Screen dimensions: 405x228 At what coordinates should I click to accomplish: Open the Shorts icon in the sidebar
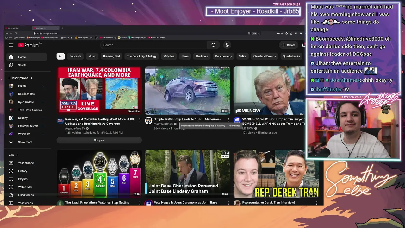[11, 65]
